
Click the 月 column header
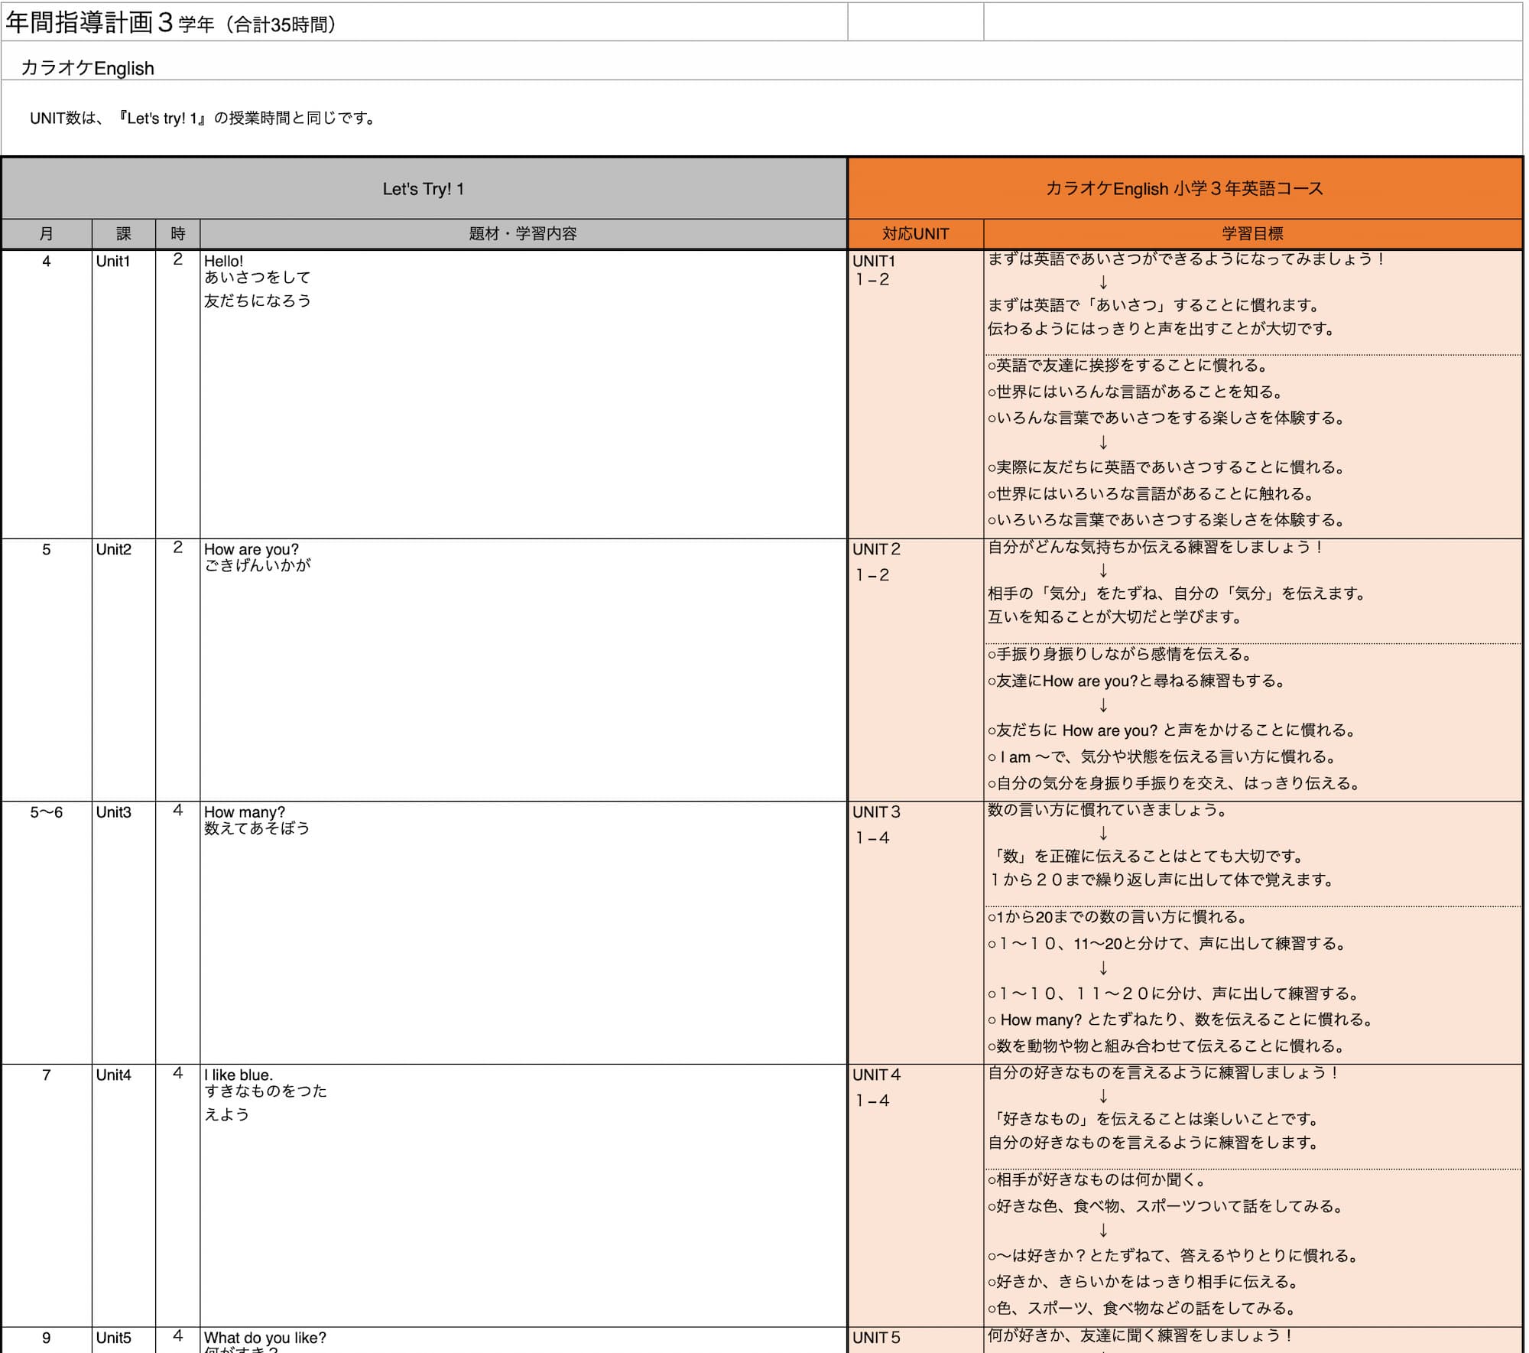(47, 234)
